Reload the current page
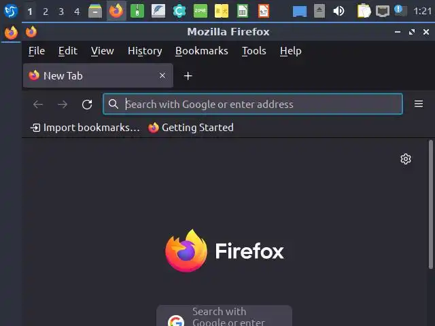435x326 pixels. click(x=87, y=104)
